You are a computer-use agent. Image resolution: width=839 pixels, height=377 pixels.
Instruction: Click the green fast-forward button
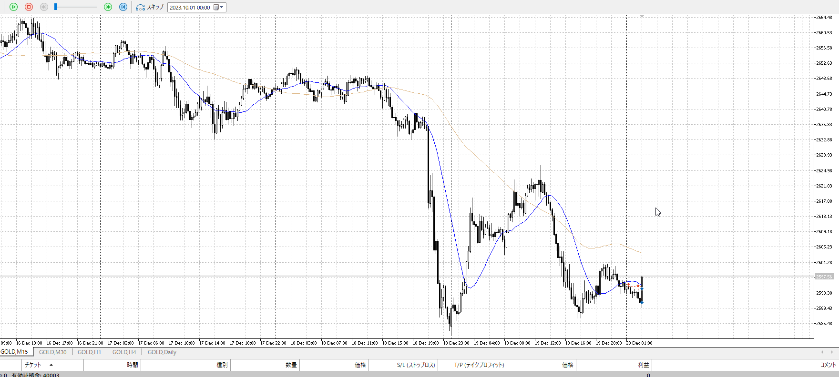pyautogui.click(x=108, y=7)
